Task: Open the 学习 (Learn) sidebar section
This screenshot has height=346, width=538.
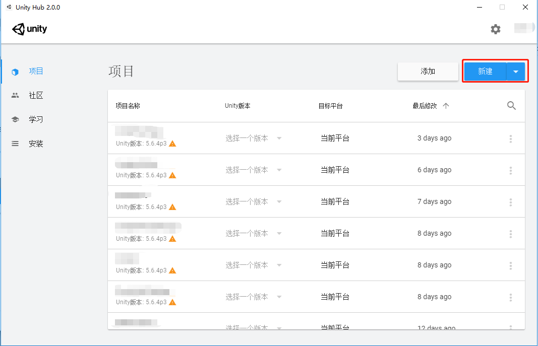Action: click(36, 119)
